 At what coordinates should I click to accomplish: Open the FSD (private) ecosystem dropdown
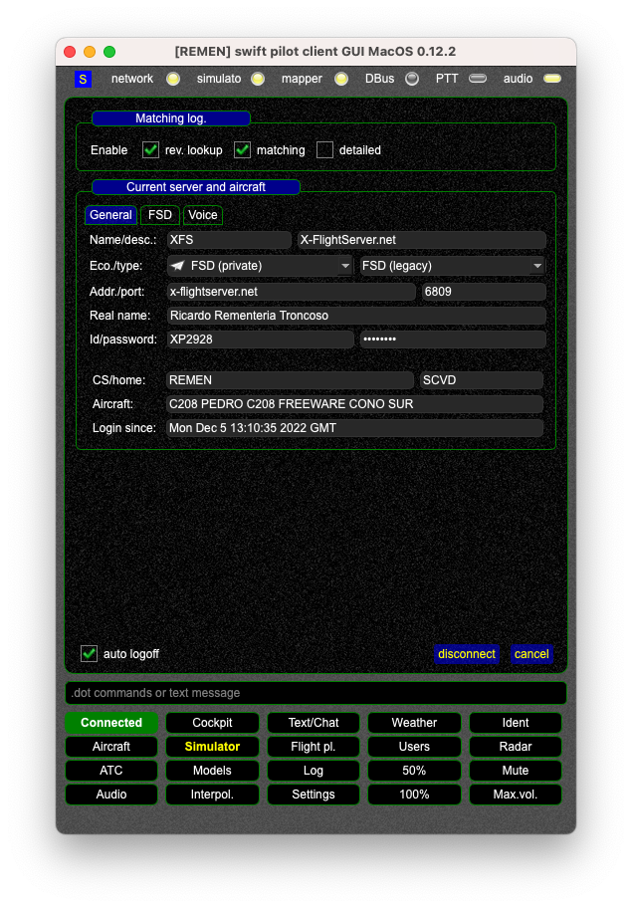click(x=260, y=266)
